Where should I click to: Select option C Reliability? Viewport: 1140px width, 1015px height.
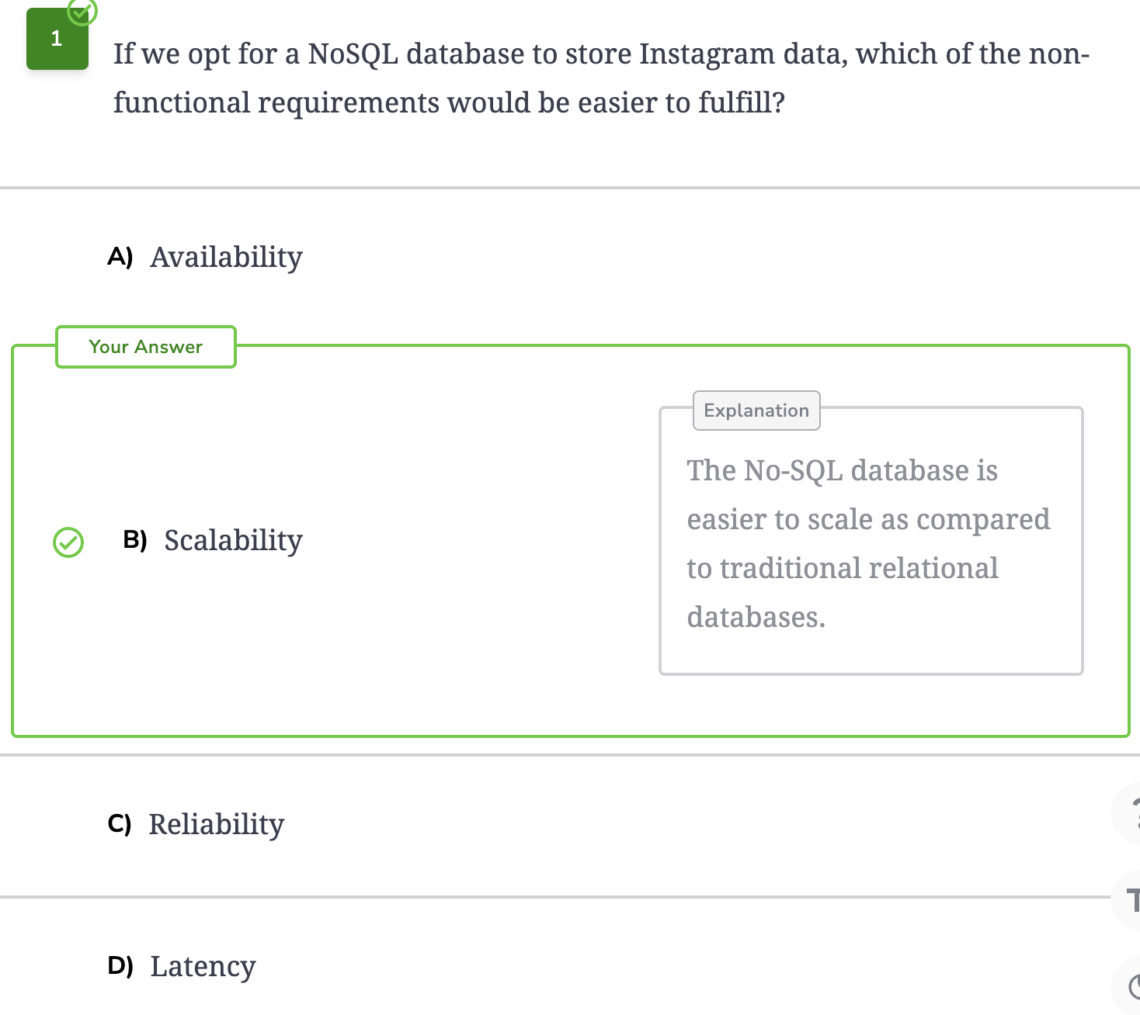pyautogui.click(x=196, y=824)
